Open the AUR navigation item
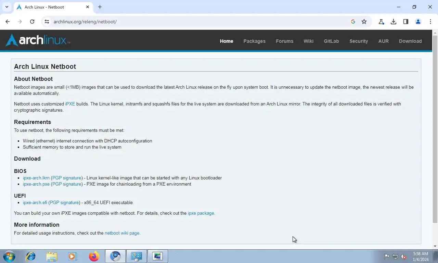 click(x=383, y=41)
